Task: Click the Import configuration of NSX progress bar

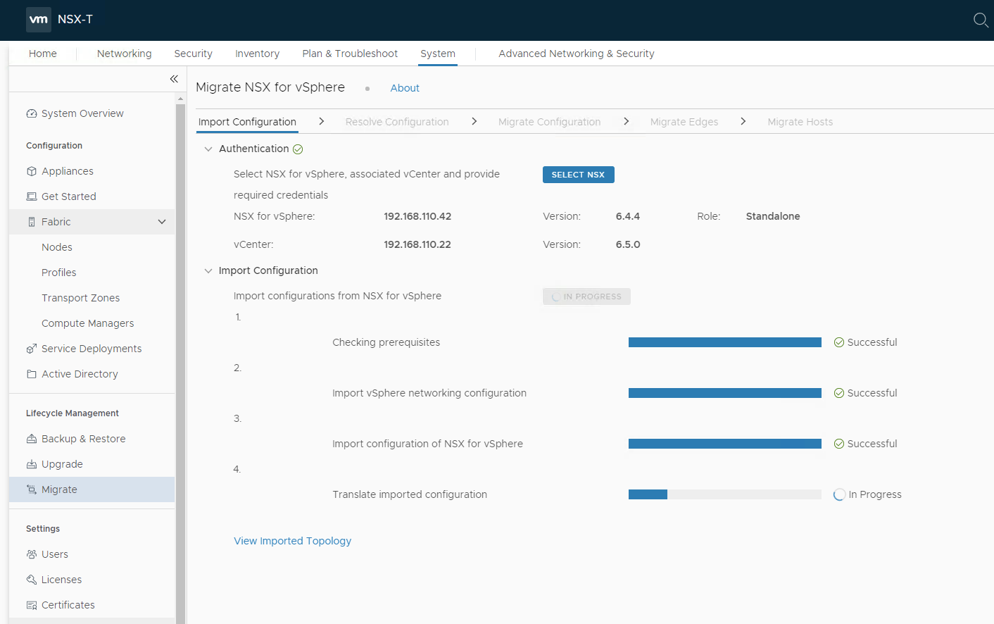Action: coord(725,444)
